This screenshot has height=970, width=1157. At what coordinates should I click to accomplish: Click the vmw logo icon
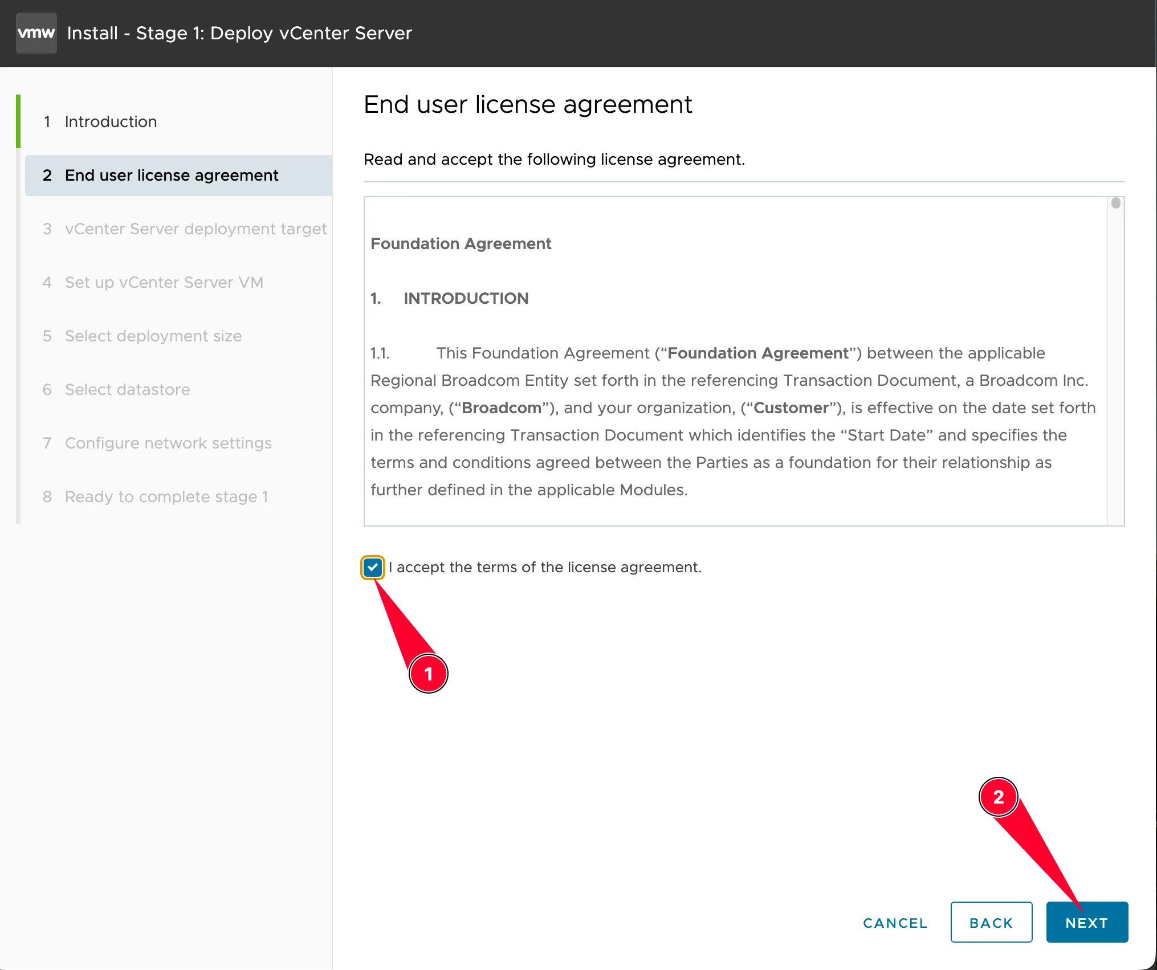click(36, 33)
